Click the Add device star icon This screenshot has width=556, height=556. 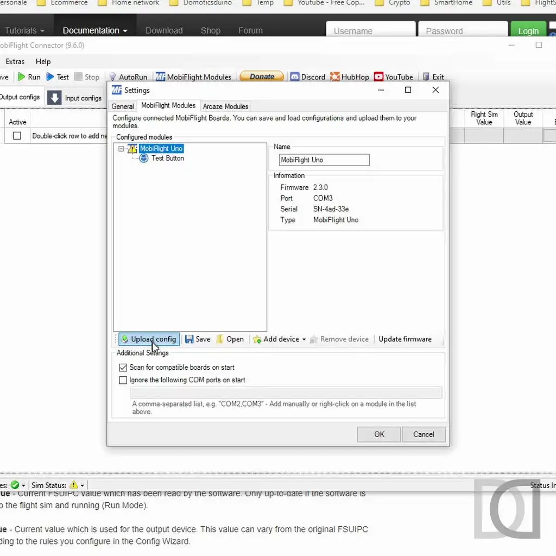click(257, 339)
